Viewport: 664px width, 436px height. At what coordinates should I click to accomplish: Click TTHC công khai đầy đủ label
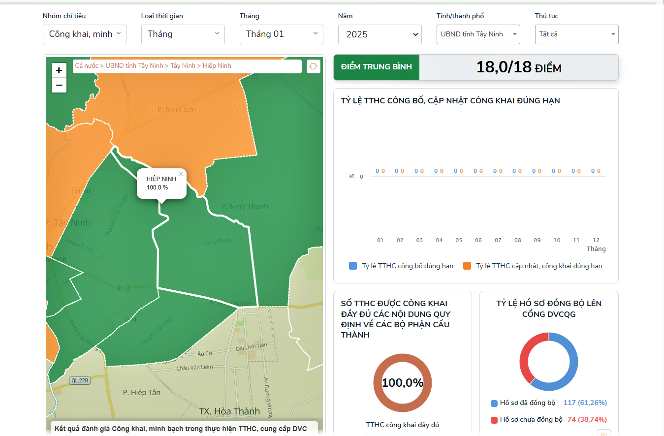[403, 425]
